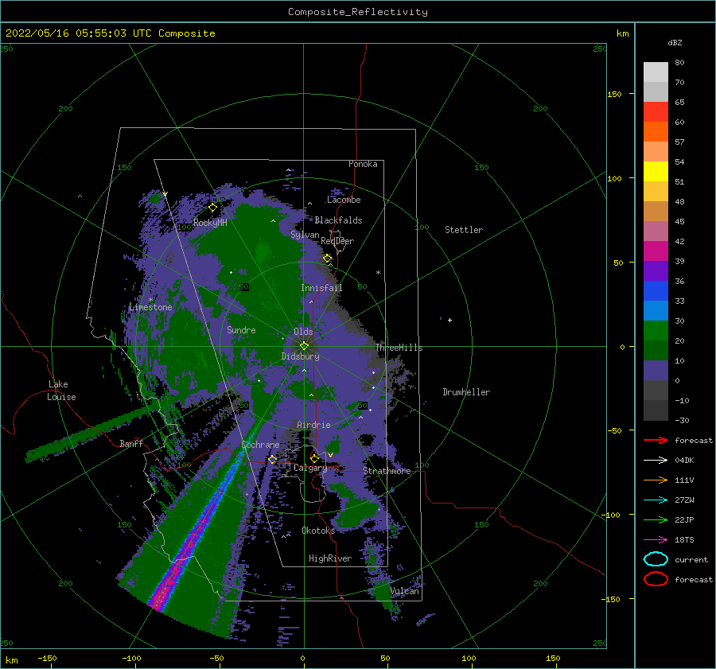Click the Didsbury town label
716x669 pixels.
pos(301,356)
